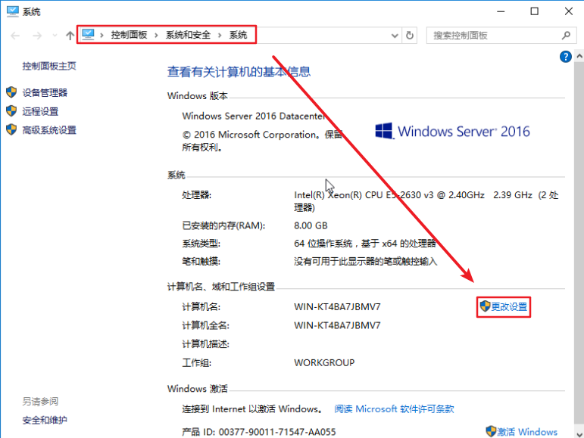
Task: Click shield icon beside 高级系统设置
Action: 11,129
